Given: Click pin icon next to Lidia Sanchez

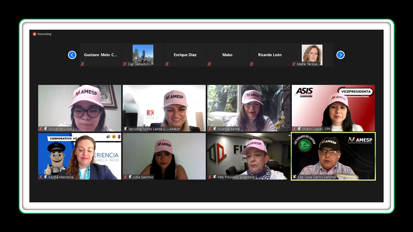Looking at the screenshot, I should click(x=130, y=177).
